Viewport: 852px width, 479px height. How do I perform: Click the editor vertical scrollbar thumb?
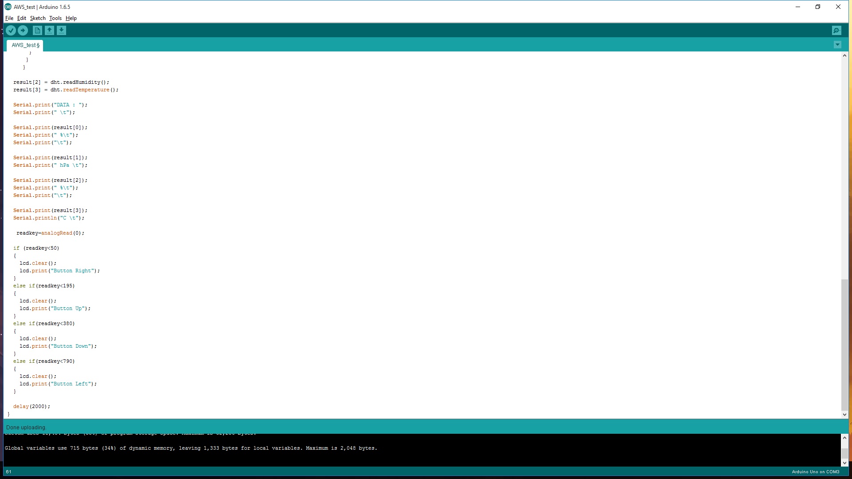point(844,345)
